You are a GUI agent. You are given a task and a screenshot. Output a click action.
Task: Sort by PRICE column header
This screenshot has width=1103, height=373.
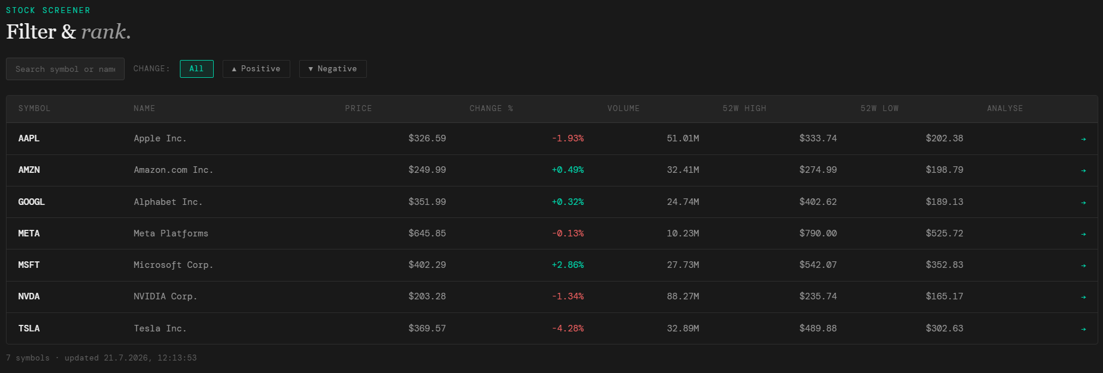[359, 109]
